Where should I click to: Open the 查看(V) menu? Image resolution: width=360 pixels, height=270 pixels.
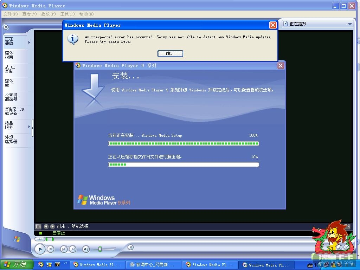30,14
